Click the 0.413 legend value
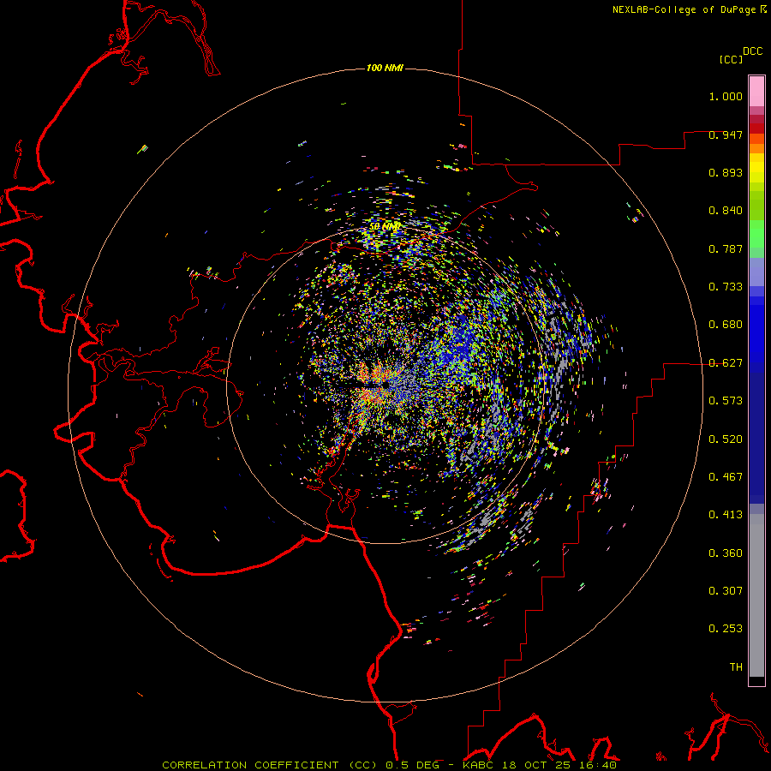This screenshot has height=771, width=771. tap(726, 515)
